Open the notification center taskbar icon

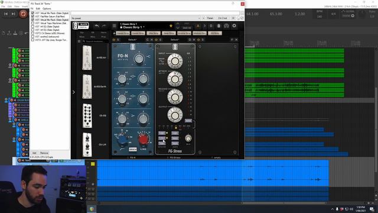(x=372, y=209)
